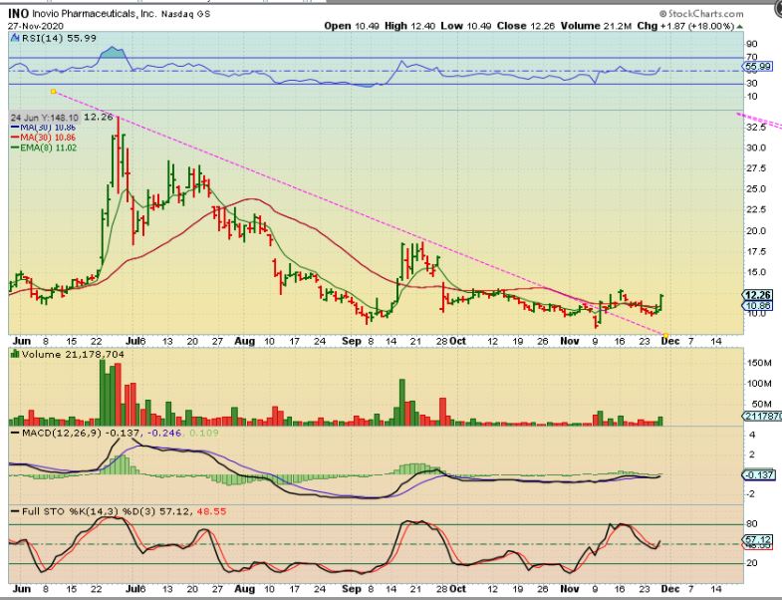Click the 15.0 price axis label
Screen dimensions: 782x600
pos(756,272)
